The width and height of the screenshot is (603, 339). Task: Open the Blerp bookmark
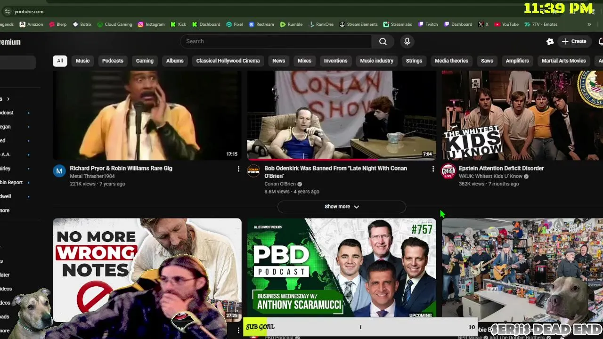point(58,24)
